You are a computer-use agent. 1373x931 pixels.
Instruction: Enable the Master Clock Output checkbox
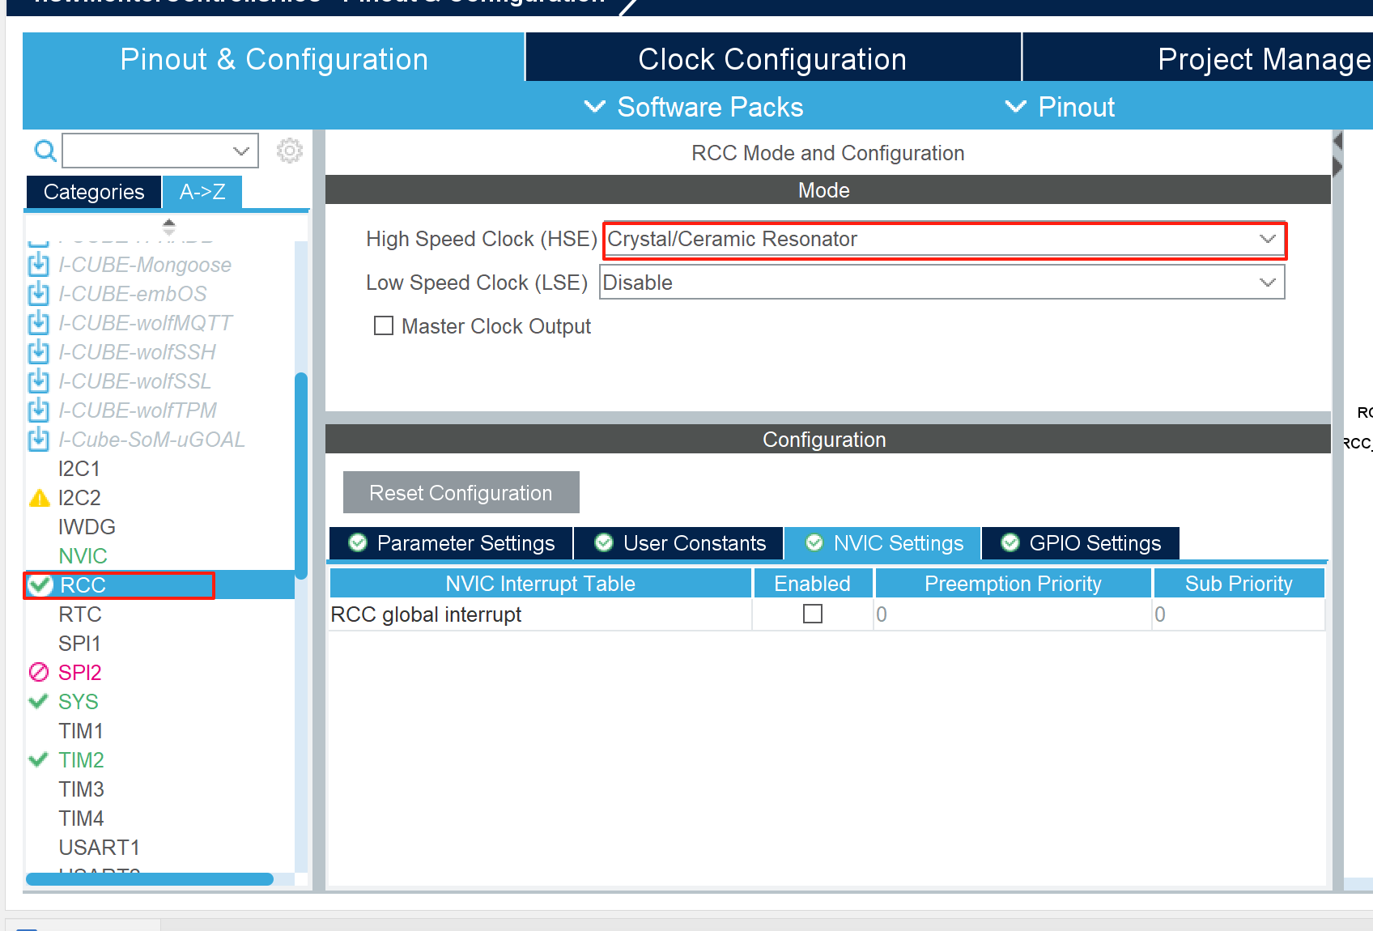point(384,325)
